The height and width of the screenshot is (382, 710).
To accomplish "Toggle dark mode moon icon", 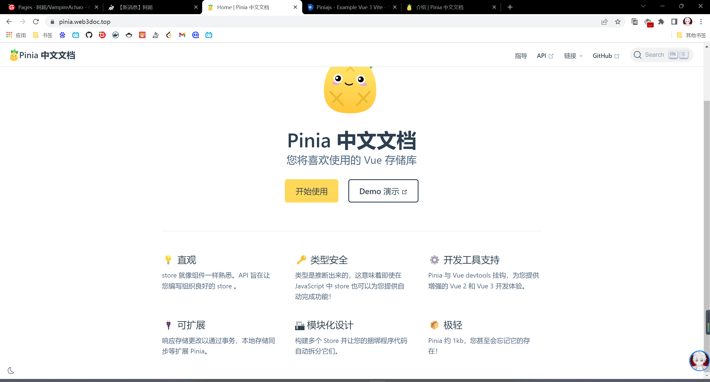I will click(11, 370).
